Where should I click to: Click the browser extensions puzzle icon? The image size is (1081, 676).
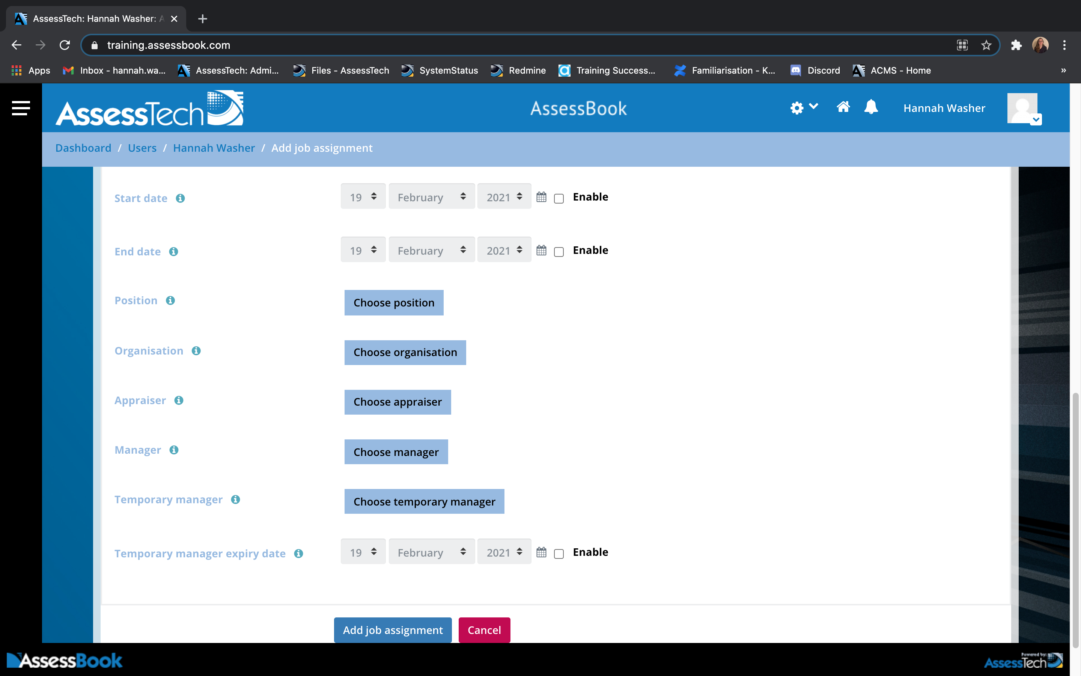1016,45
